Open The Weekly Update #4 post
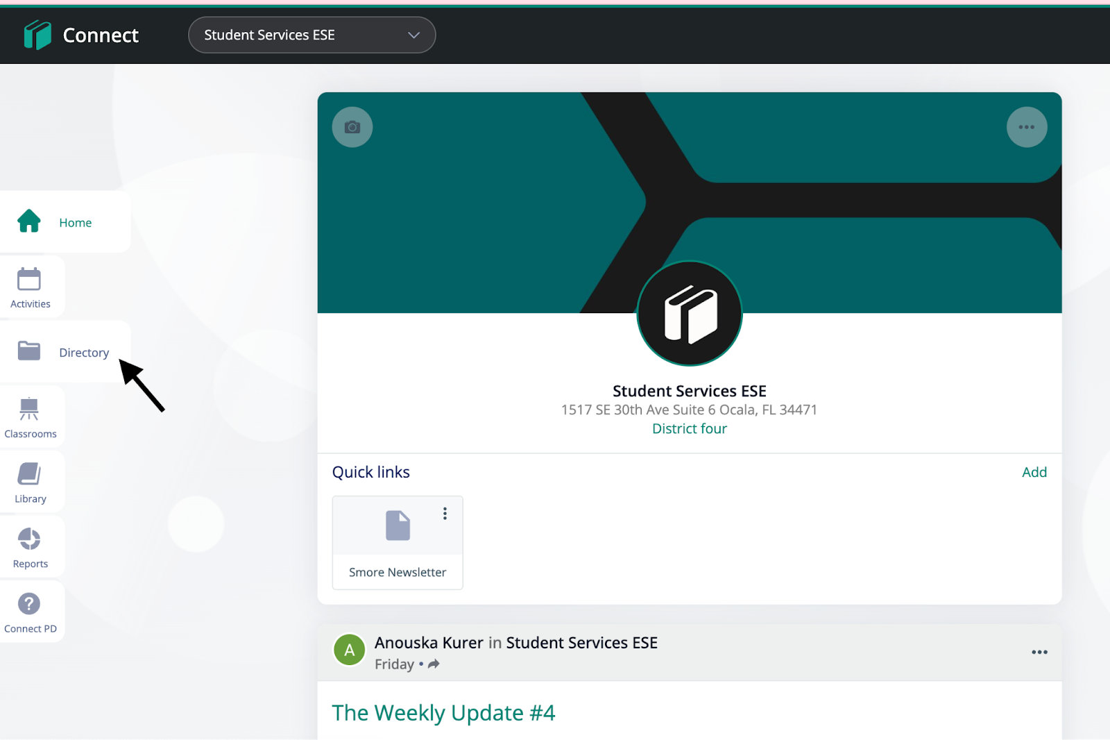This screenshot has width=1110, height=740. (x=444, y=713)
